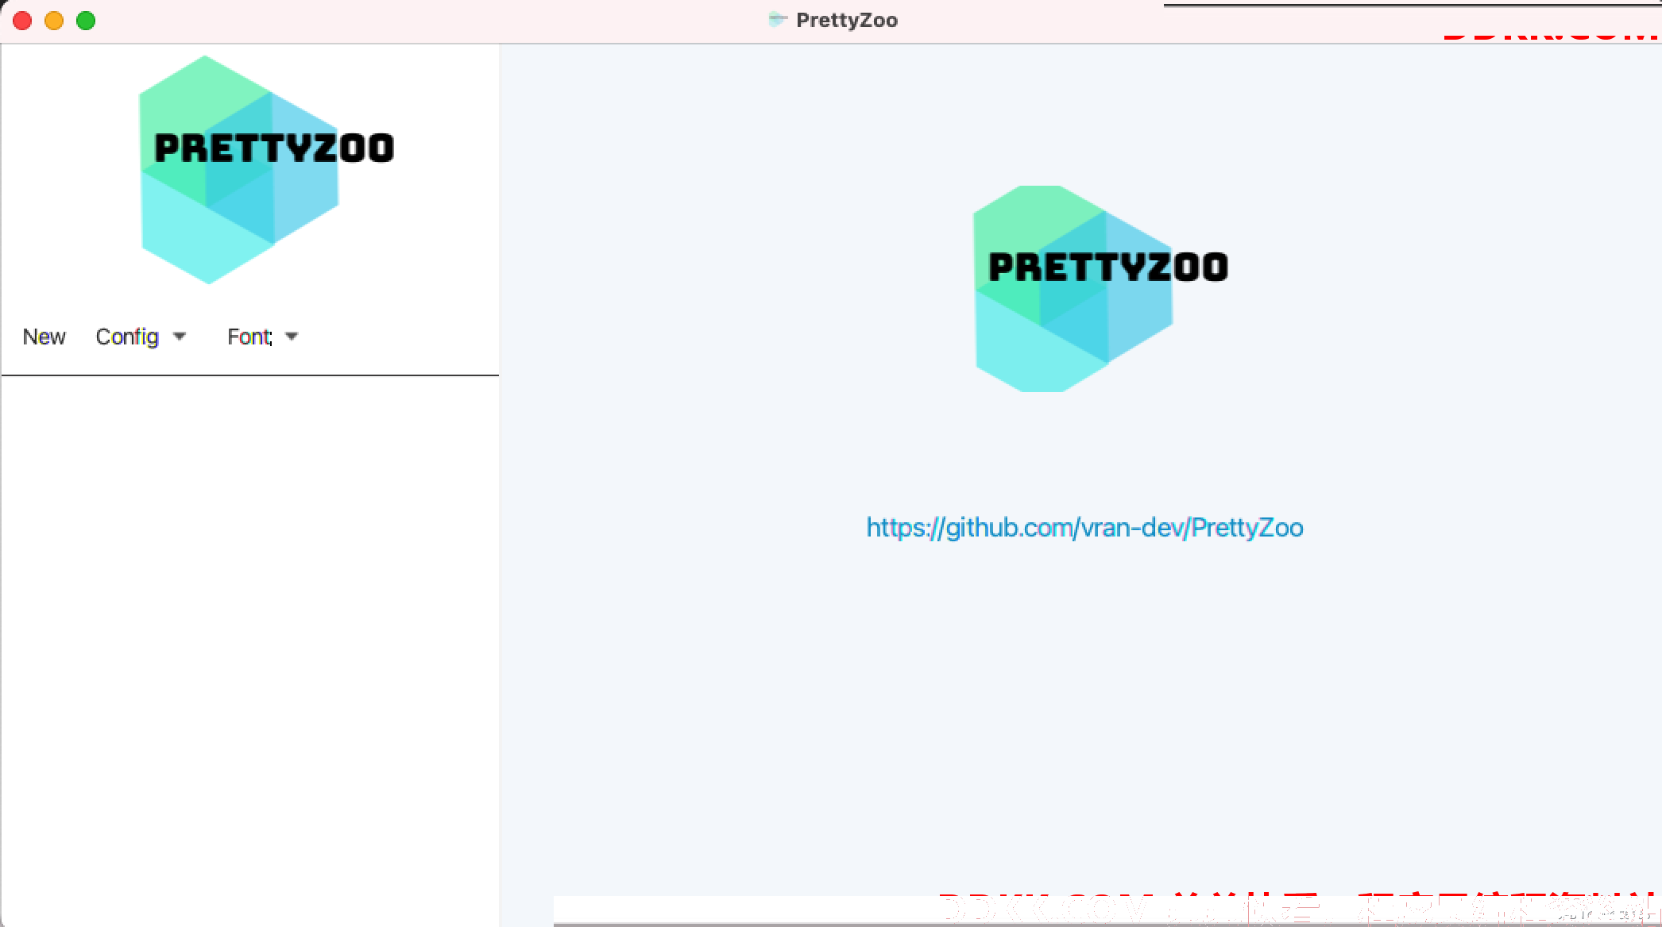
Task: Maximize the window with the green button
Action: [x=86, y=21]
